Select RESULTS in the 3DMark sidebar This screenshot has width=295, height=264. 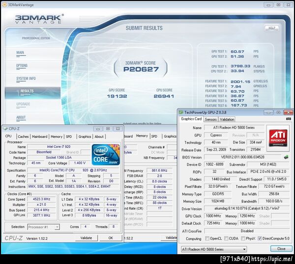[x=32, y=93]
